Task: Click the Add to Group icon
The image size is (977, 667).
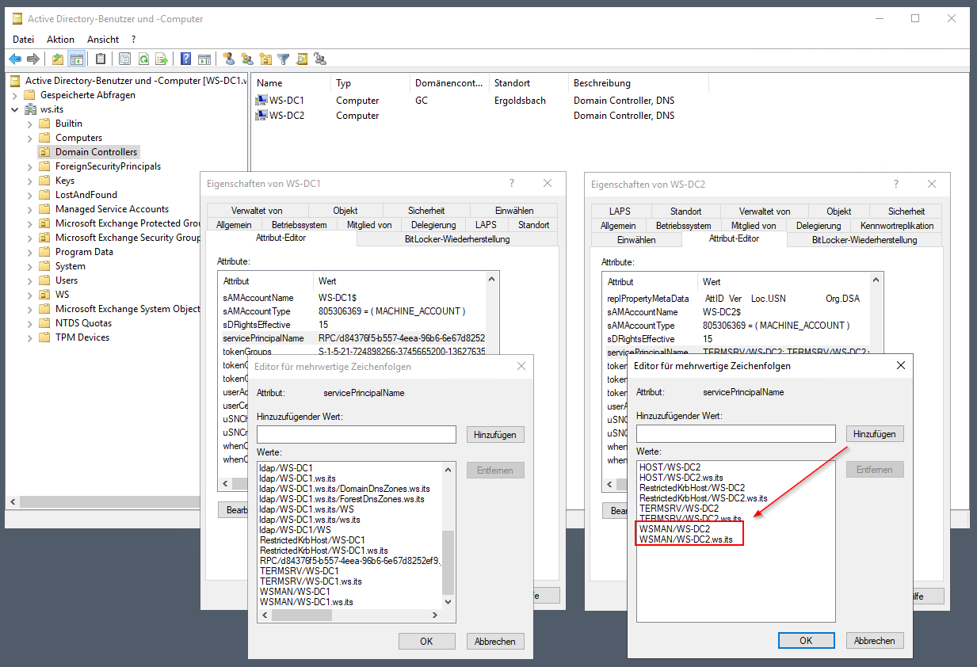Action: (x=320, y=59)
